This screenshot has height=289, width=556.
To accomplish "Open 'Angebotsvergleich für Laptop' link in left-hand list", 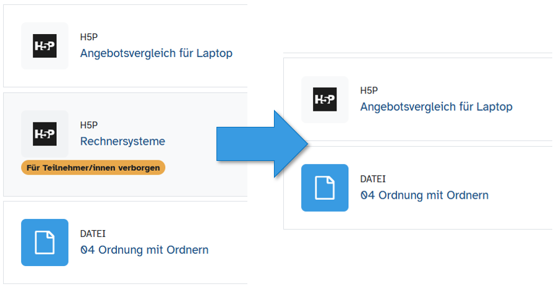I will [x=156, y=53].
